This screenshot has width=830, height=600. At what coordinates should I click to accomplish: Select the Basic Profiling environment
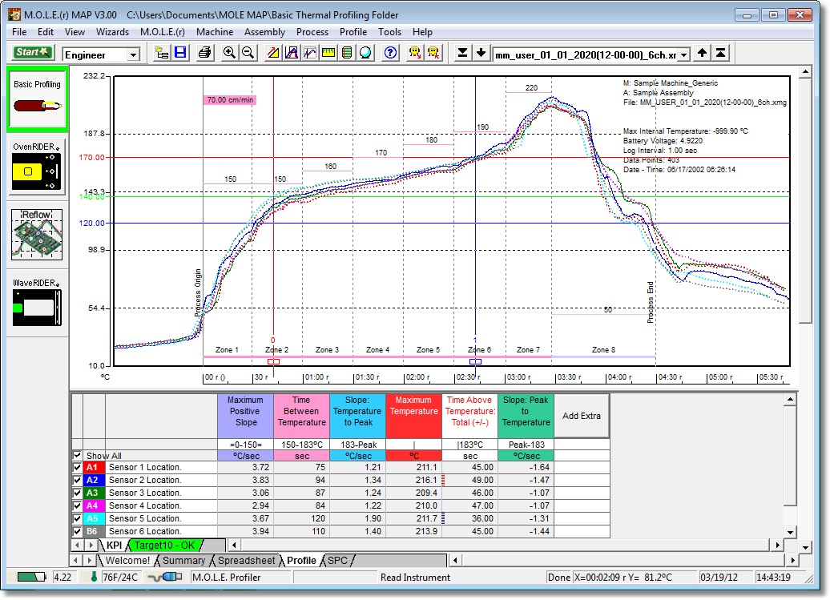37,99
